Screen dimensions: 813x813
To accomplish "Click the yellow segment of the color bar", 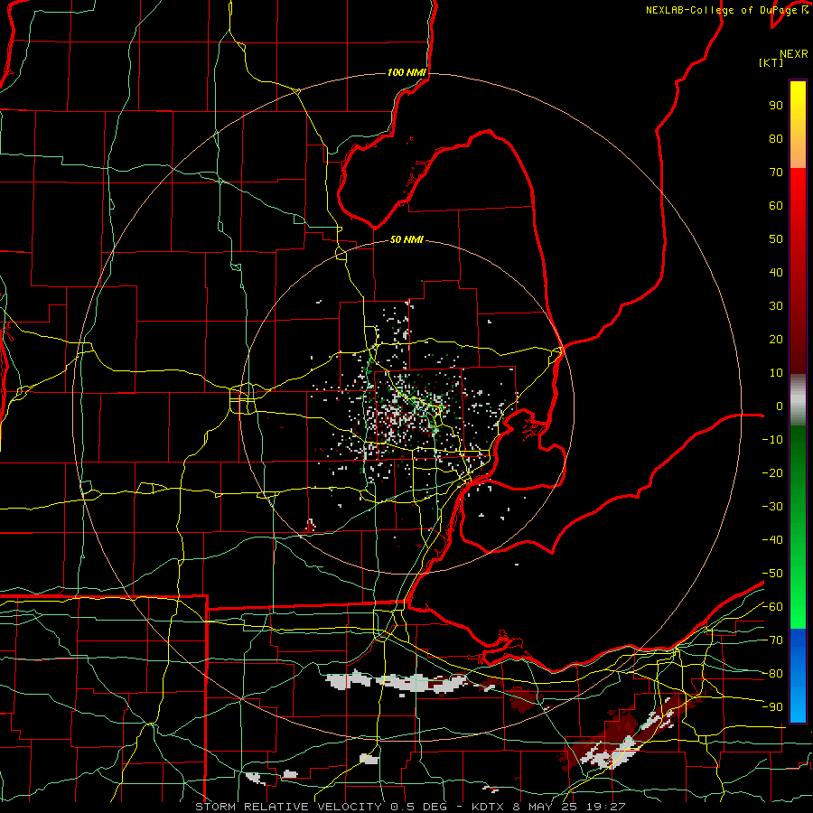I will click(798, 125).
